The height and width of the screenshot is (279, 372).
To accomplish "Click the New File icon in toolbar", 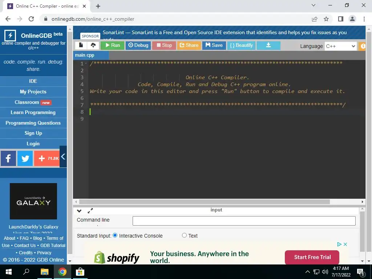I will coord(81,45).
